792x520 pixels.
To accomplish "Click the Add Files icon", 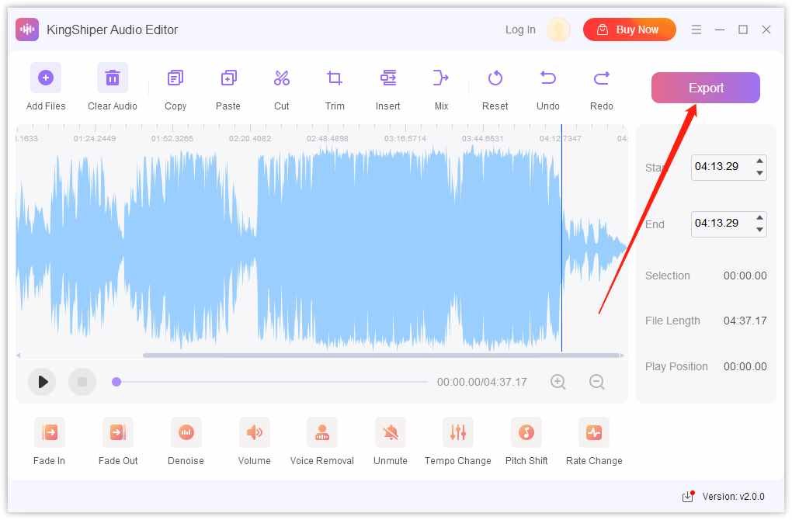I will pos(46,78).
